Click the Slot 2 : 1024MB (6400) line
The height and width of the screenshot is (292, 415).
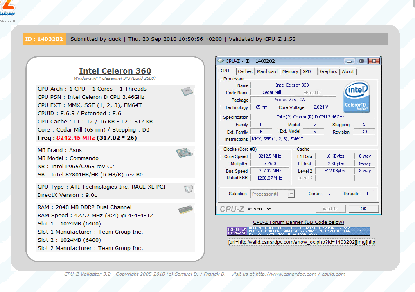tap(69, 240)
